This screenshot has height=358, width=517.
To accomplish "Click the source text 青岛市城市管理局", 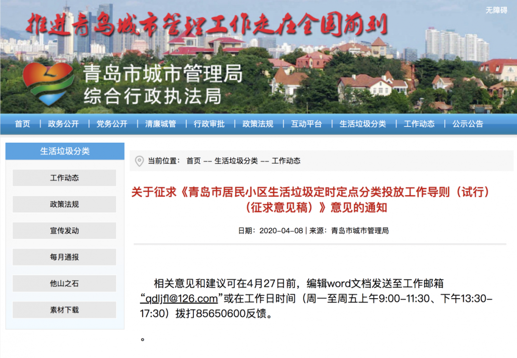I will click(360, 231).
